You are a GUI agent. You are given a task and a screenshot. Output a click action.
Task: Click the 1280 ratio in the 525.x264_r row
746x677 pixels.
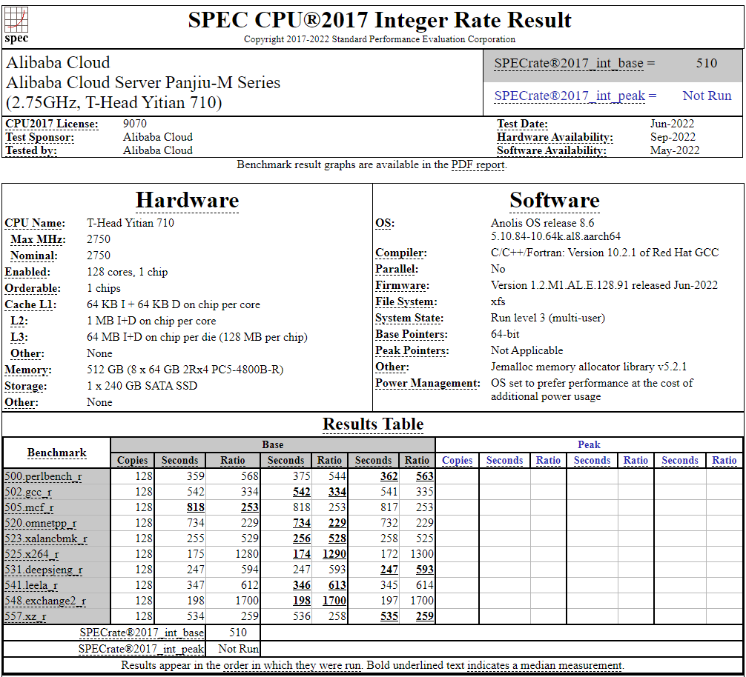click(246, 555)
